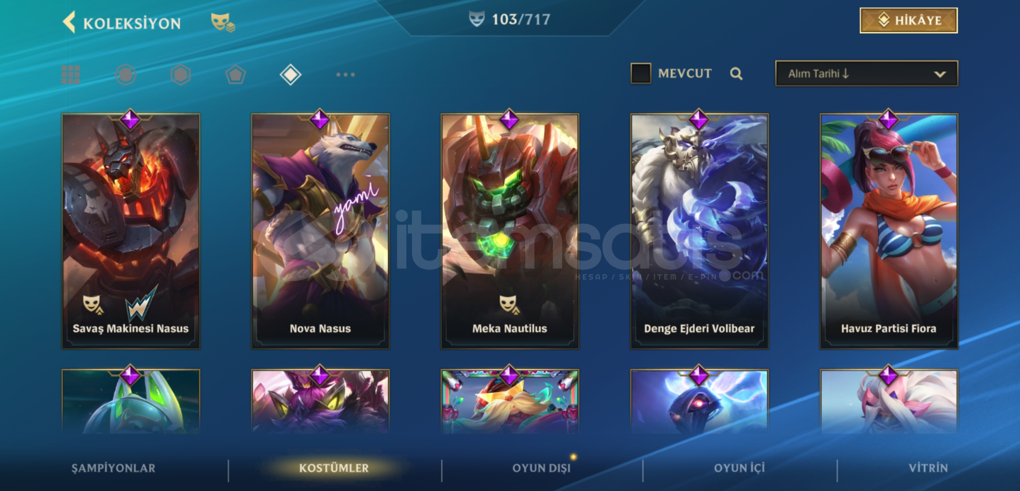
Task: Filter skins by the pentagon rarity icon
Action: (235, 75)
